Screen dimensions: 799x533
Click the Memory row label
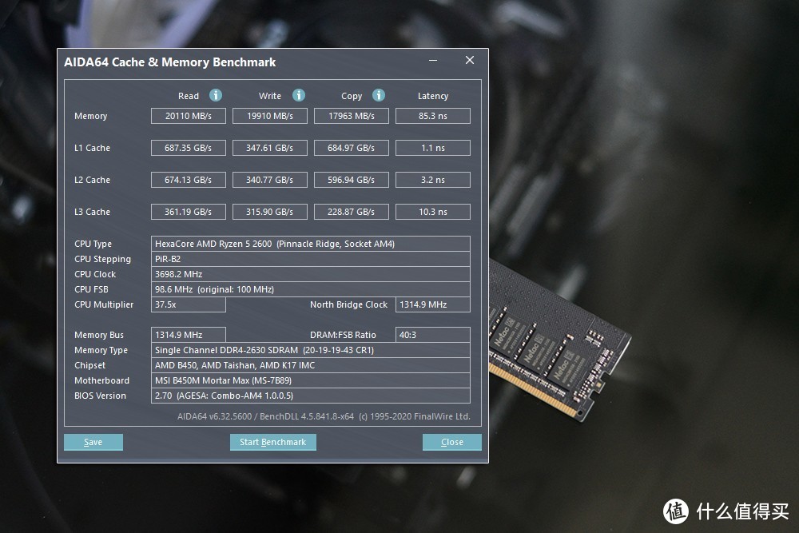pos(91,116)
